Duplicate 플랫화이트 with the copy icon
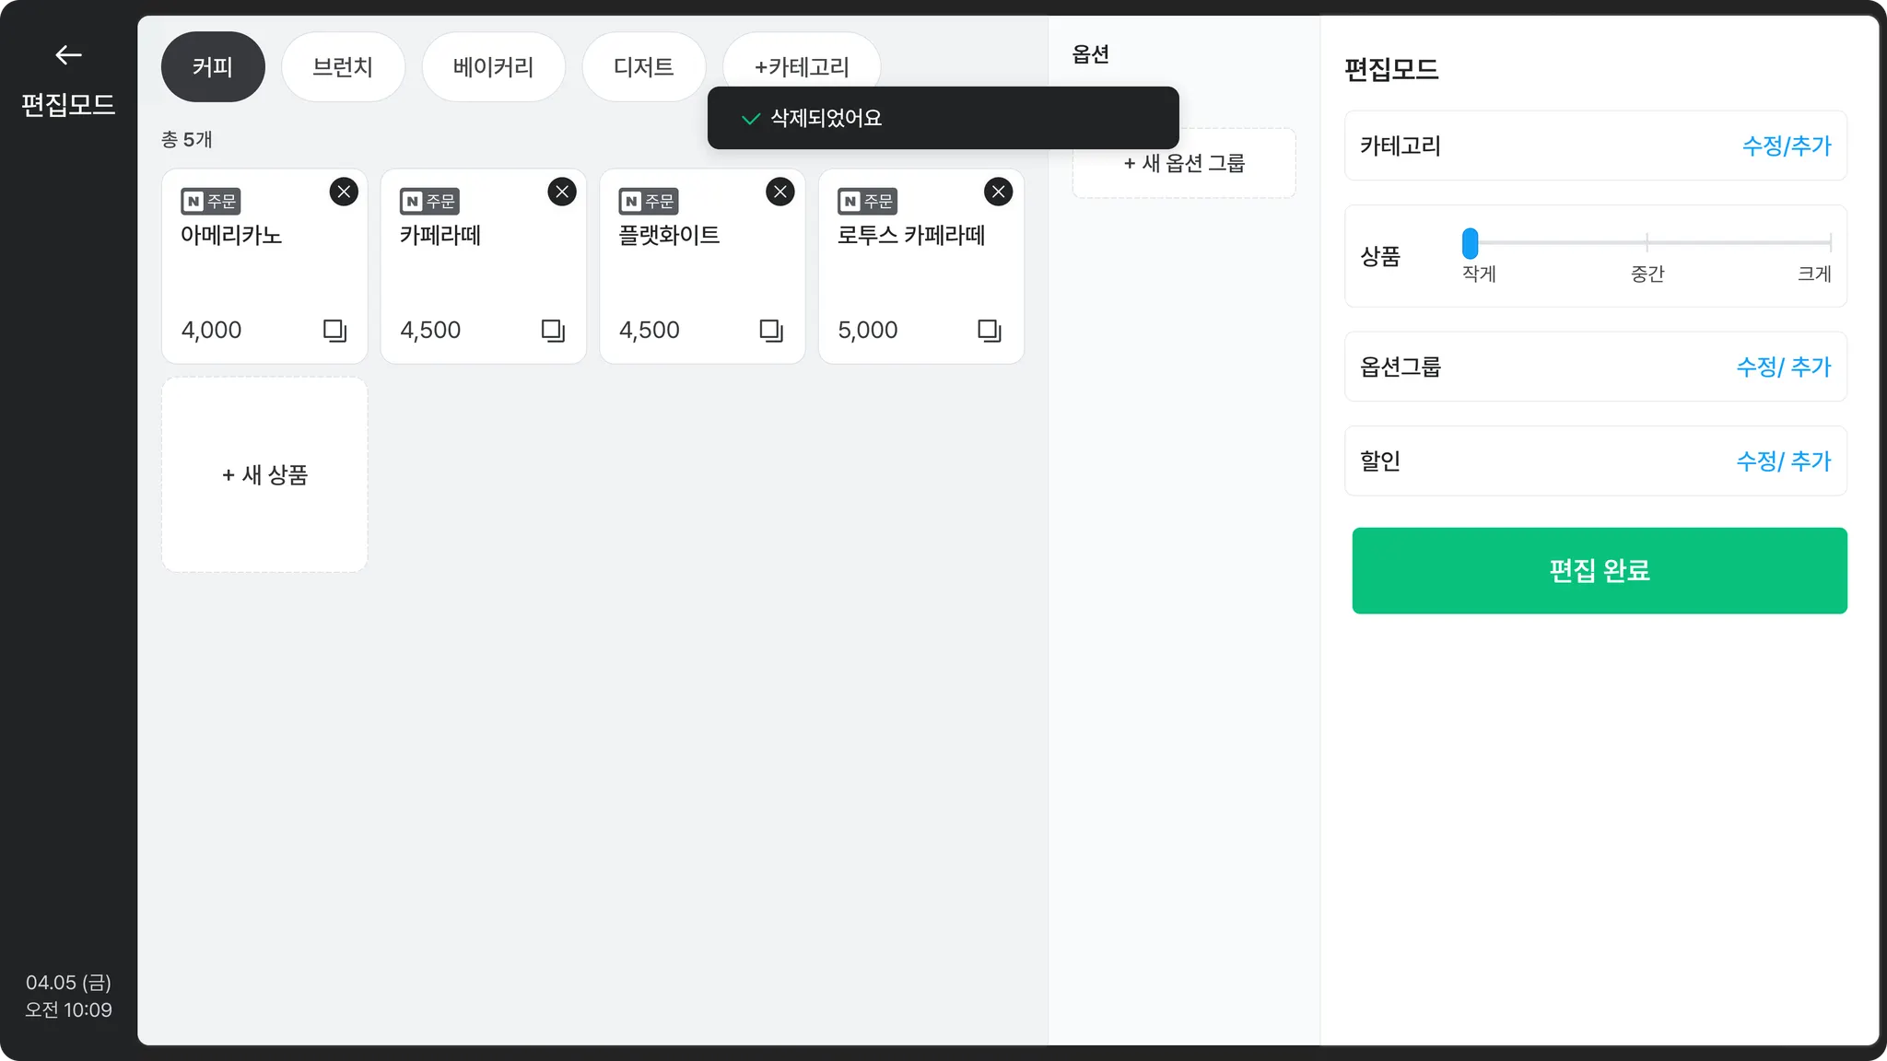This screenshot has width=1887, height=1061. click(771, 330)
